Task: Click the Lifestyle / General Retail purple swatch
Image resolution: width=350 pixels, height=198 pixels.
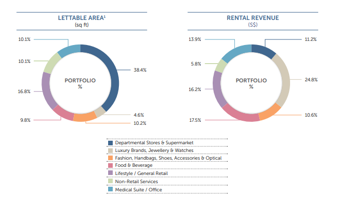Action: pyautogui.click(x=110, y=173)
